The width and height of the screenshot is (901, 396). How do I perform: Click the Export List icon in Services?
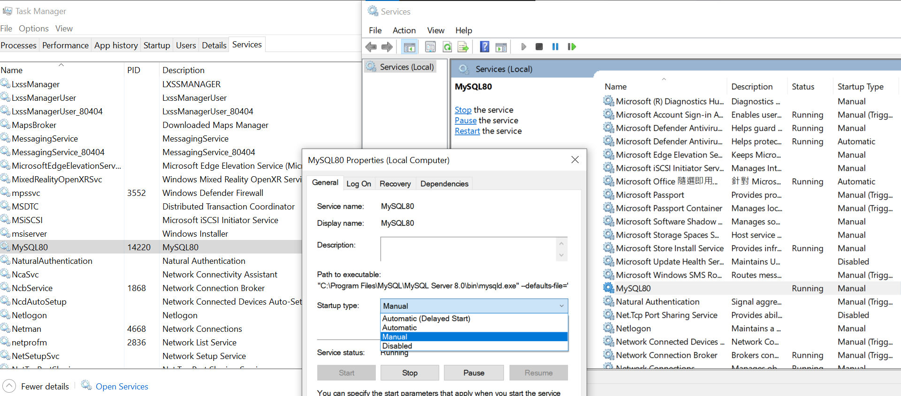pos(463,47)
